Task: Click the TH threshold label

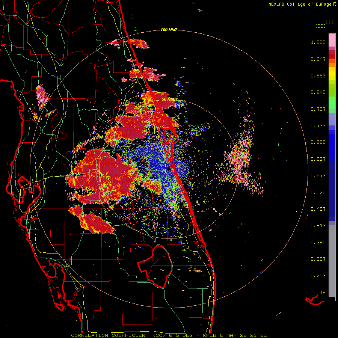Action: tap(323, 292)
